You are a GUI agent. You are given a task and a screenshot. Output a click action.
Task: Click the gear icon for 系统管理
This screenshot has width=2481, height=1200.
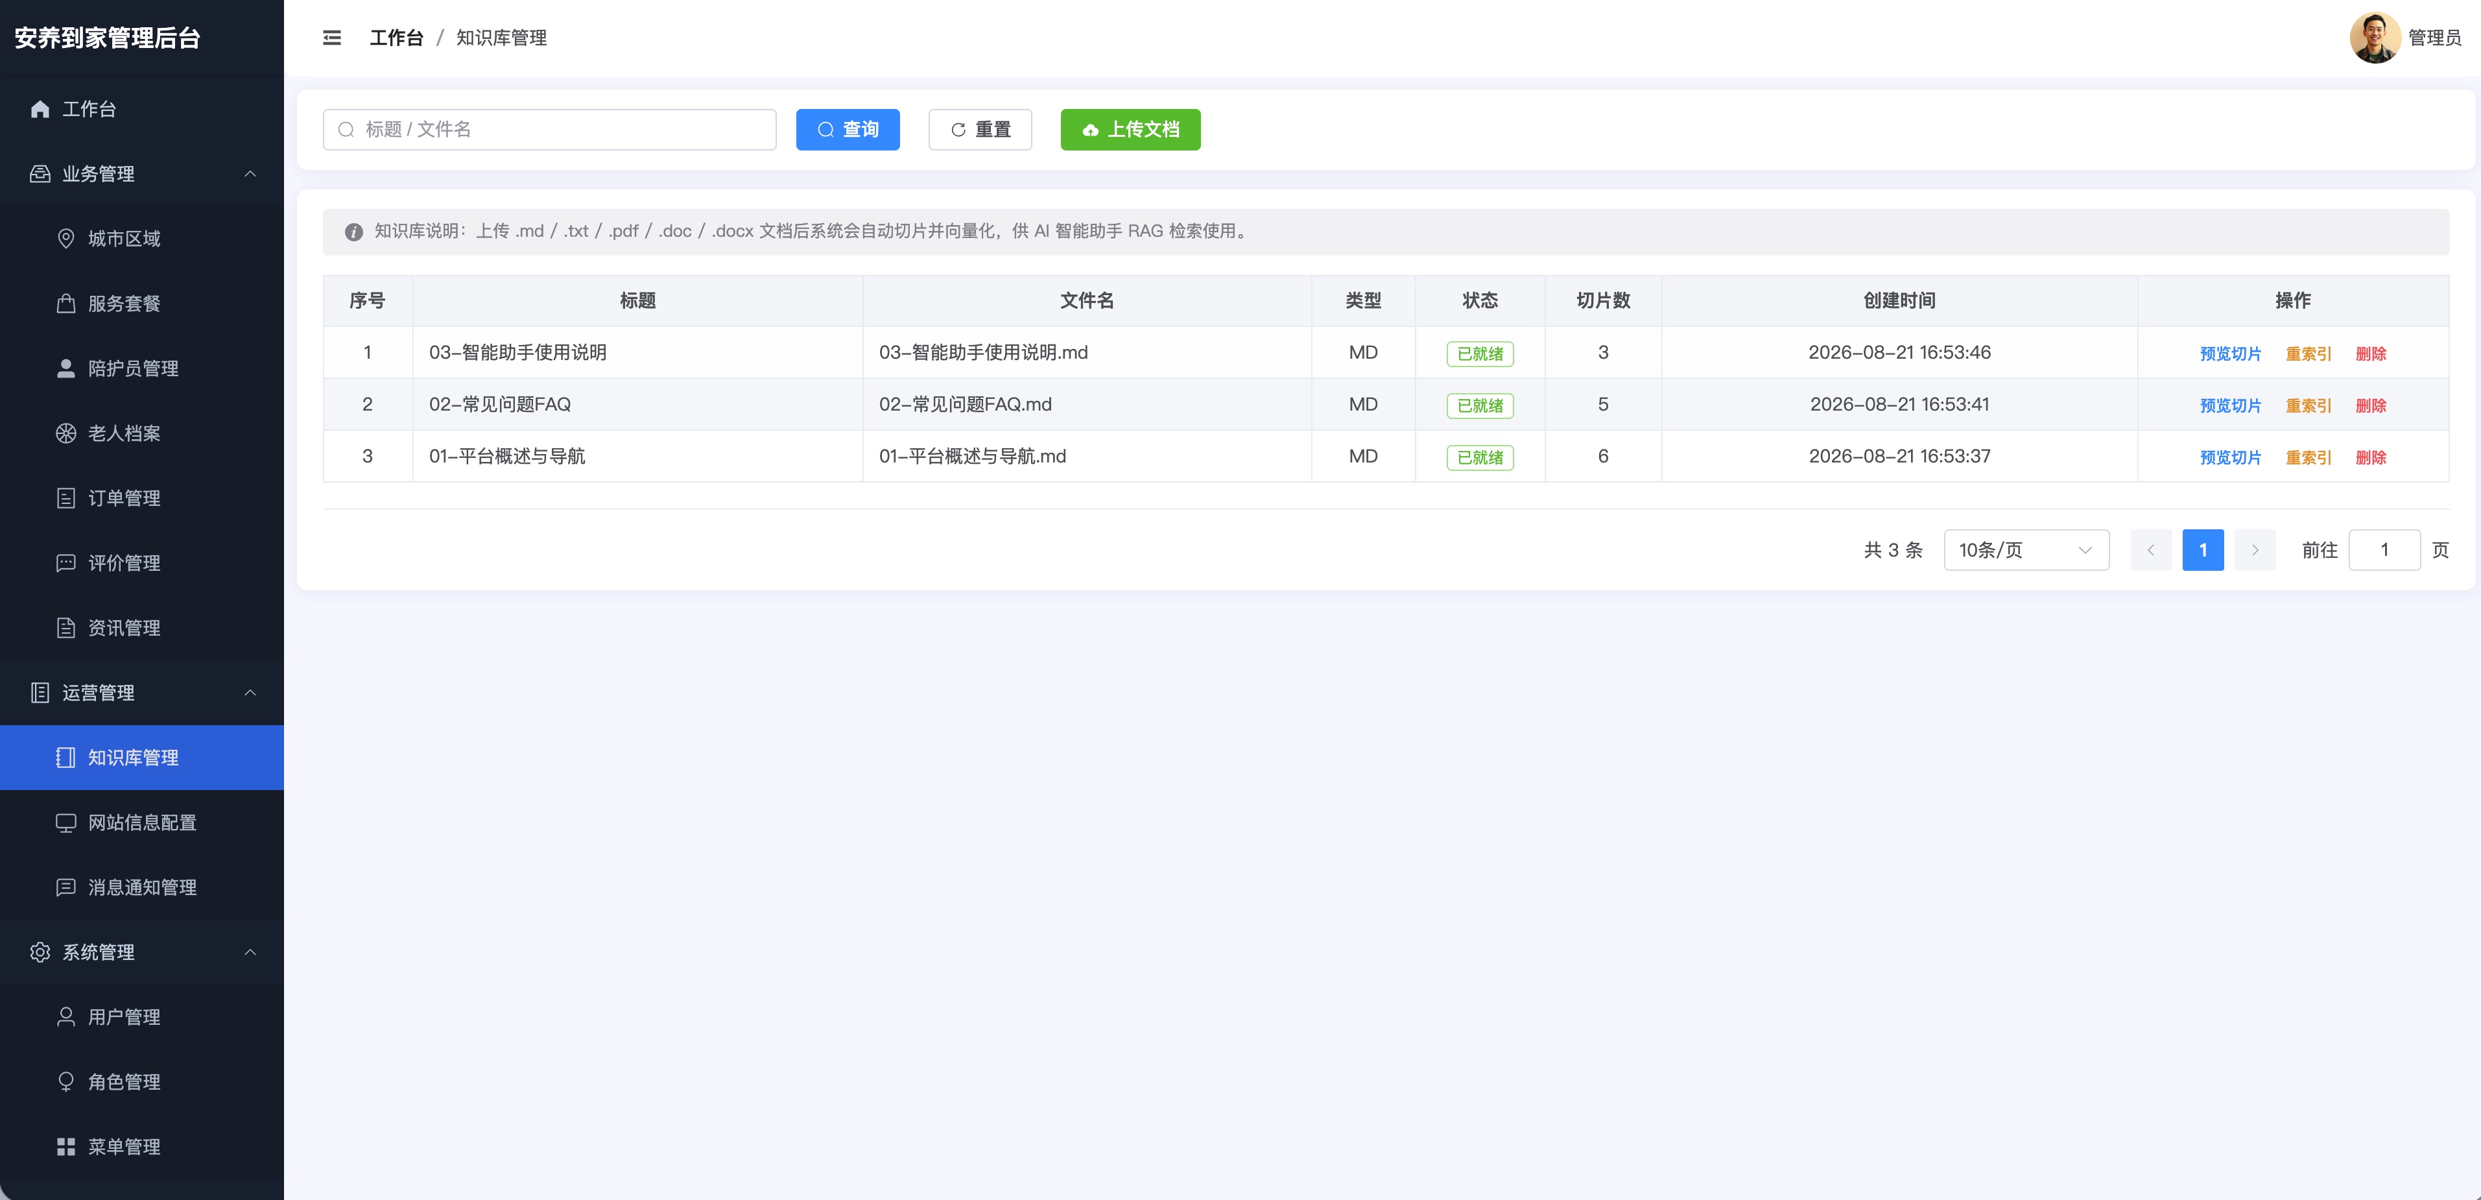[x=40, y=952]
